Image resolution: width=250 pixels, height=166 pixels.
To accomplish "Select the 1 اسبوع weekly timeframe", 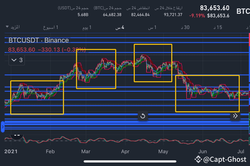I will tap(51, 27).
